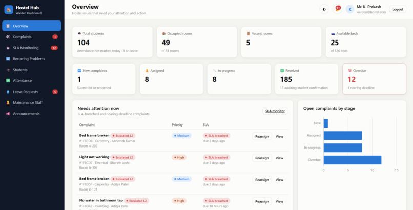Click the SLA Monitoring badge showing 12
Image resolution: width=413 pixels, height=210 pixels.
54,48
